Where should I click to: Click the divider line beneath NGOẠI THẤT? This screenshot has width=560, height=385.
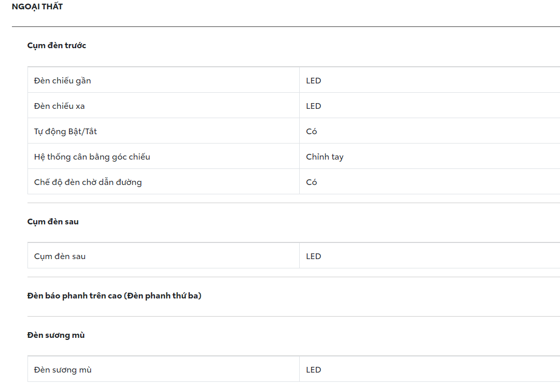[x=285, y=26]
